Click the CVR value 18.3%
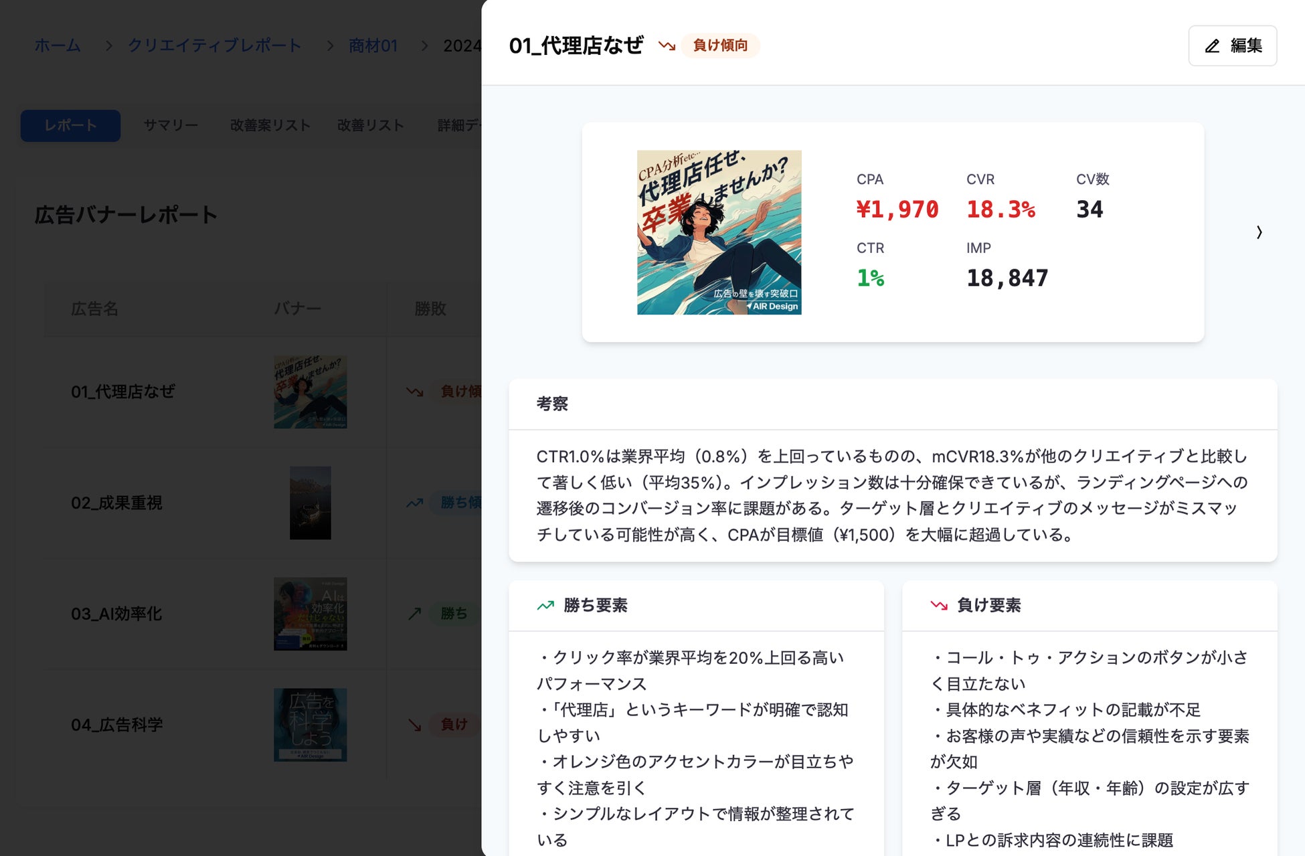Screen dimensions: 1305x856 coord(1000,209)
